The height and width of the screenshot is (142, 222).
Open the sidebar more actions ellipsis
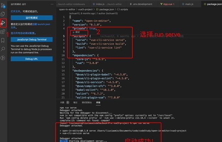52,4
